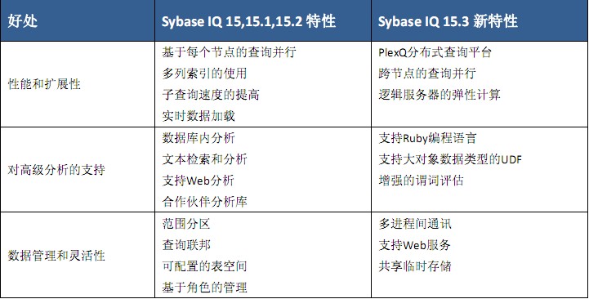Click the 数据管理和灵活性 row label
The image size is (589, 299).
coord(56,256)
